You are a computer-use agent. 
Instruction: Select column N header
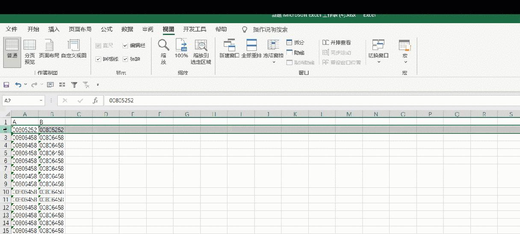coord(375,114)
